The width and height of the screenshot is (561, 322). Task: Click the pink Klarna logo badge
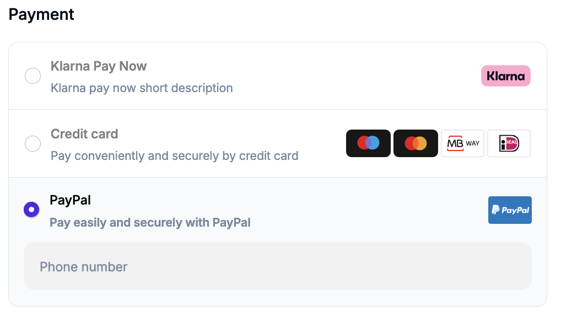tap(505, 76)
